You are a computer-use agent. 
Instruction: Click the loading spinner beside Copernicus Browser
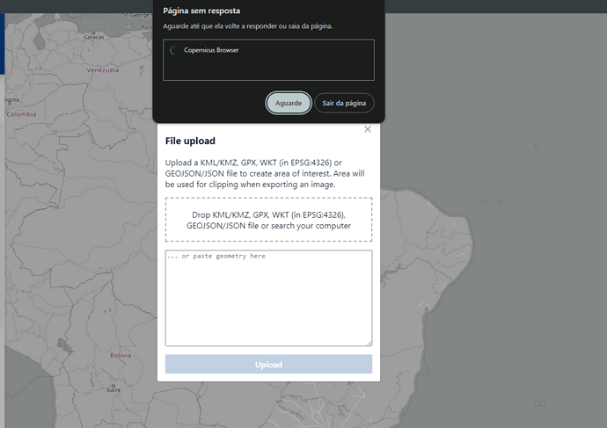173,51
